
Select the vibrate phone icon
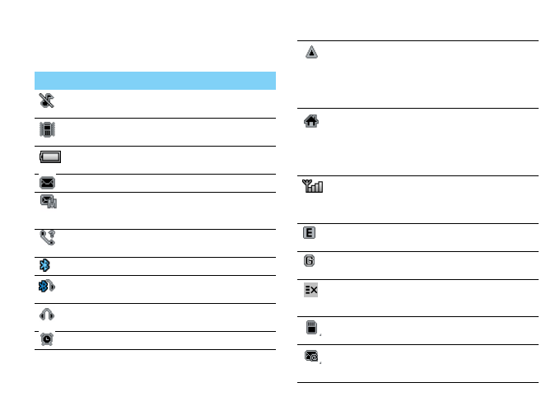pos(46,130)
